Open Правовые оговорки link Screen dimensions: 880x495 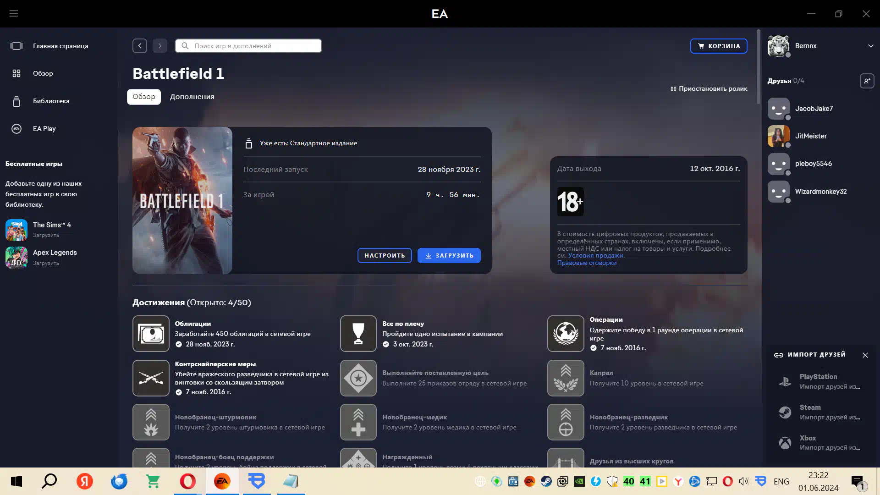[587, 263]
